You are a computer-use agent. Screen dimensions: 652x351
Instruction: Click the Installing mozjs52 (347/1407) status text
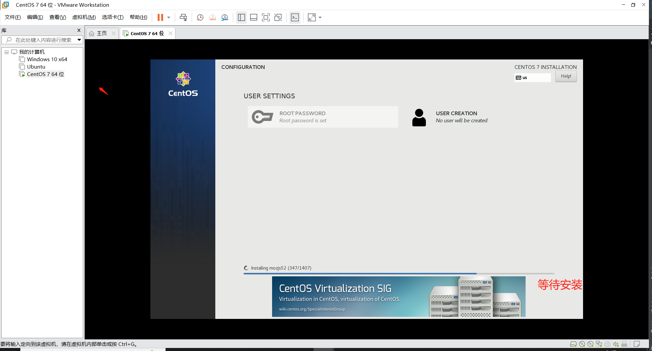click(x=281, y=268)
